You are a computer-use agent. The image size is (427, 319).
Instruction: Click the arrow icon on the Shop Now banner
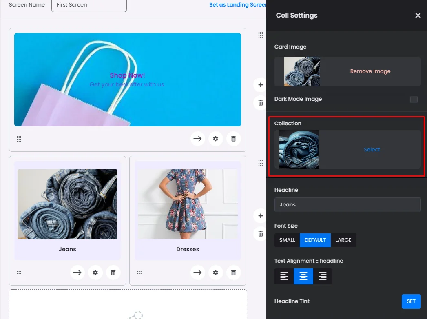coord(197,139)
